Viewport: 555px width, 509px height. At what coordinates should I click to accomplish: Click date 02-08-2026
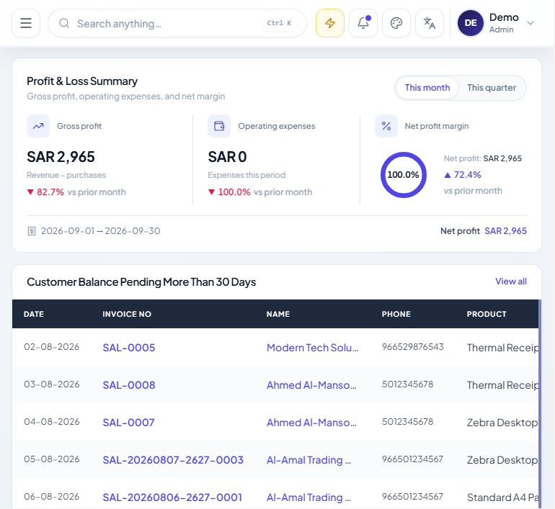point(52,347)
